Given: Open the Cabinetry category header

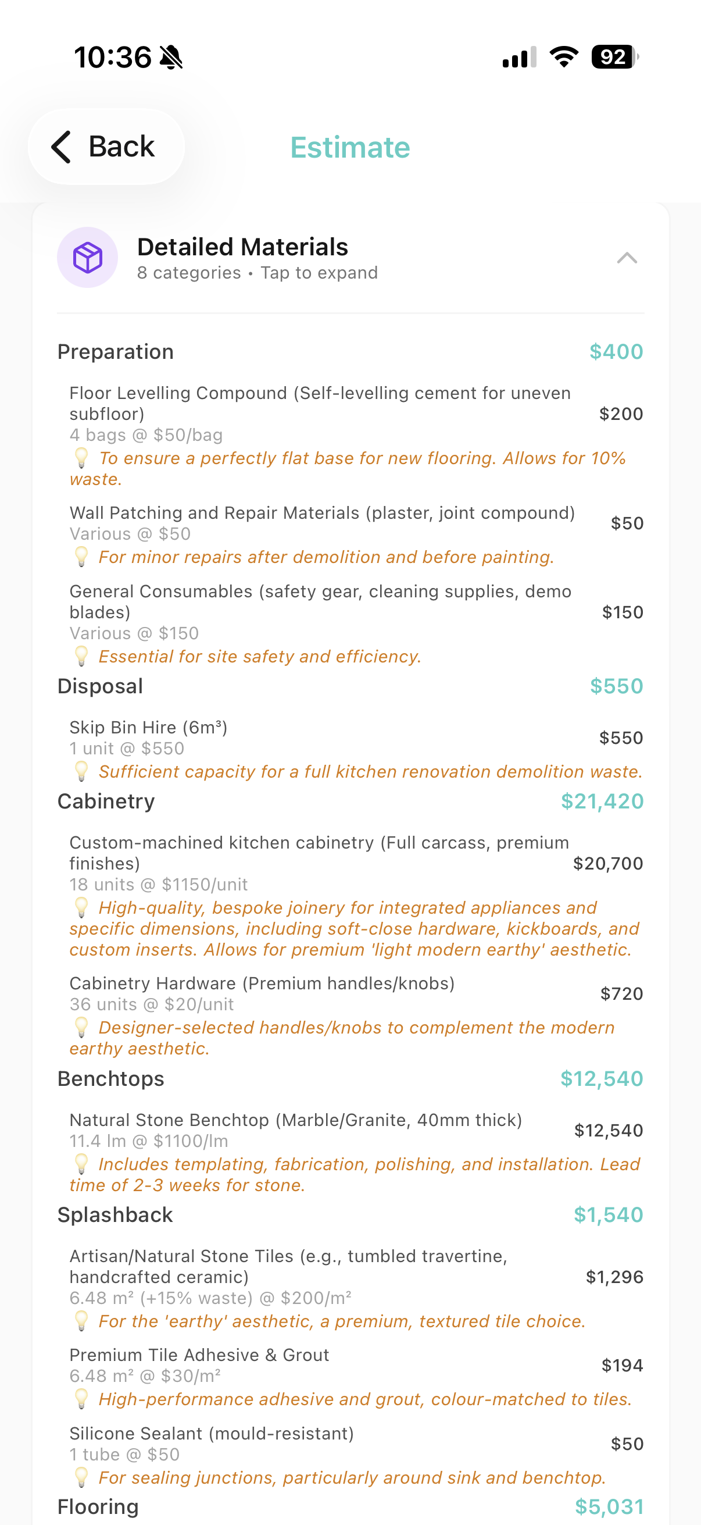Looking at the screenshot, I should tap(106, 801).
